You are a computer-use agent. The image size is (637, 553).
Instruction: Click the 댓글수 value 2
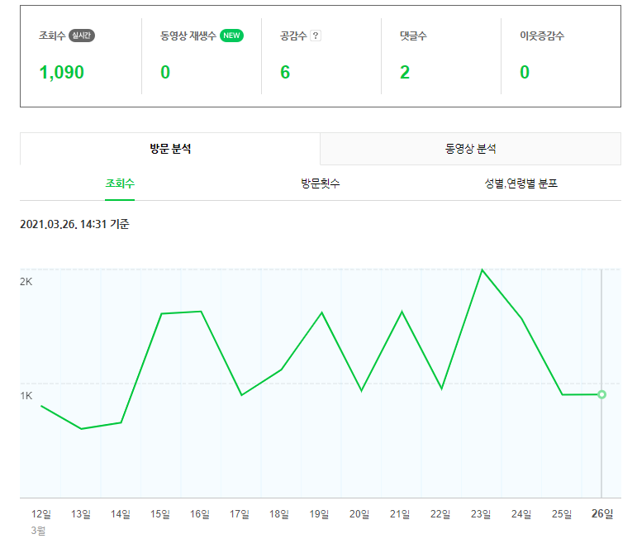pos(405,73)
